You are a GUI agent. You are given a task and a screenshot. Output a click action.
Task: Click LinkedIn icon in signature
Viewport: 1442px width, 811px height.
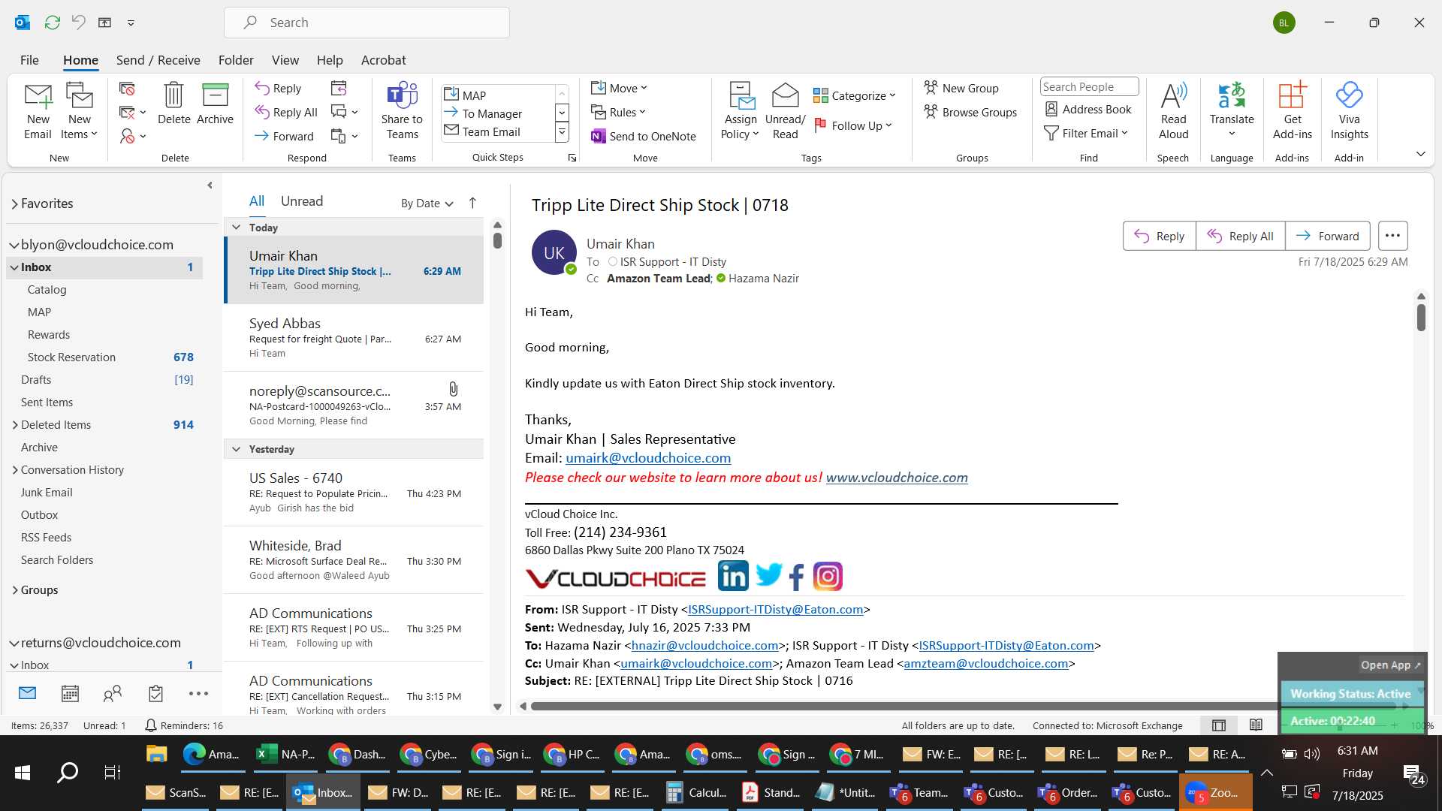click(x=732, y=576)
